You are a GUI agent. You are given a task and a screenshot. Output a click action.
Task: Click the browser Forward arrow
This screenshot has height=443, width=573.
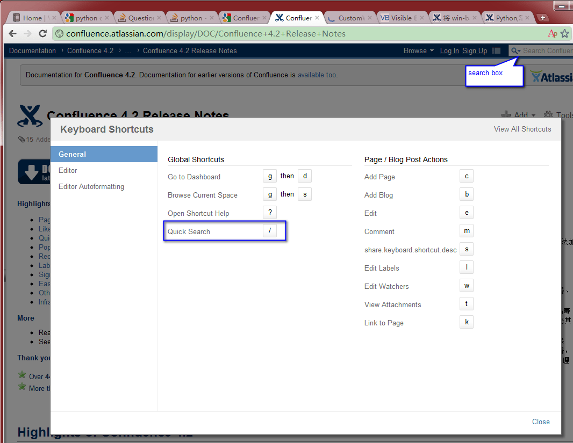click(28, 34)
